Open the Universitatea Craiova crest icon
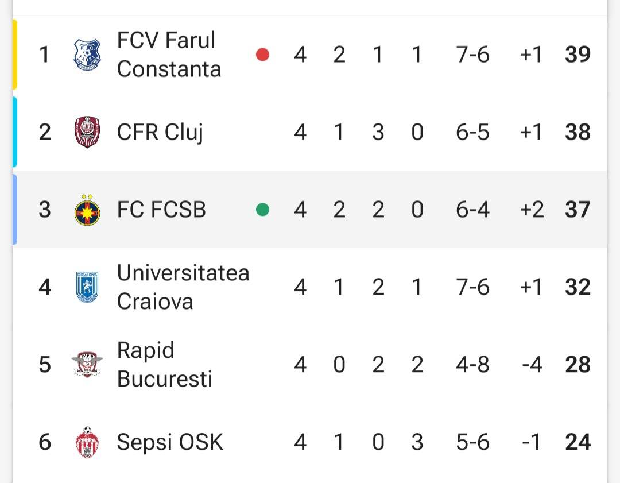620x483 pixels. 87,287
